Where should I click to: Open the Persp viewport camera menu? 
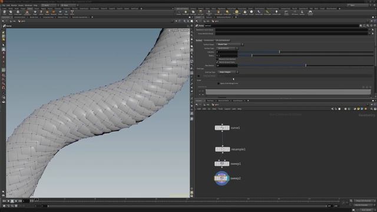pyautogui.click(x=175, y=30)
